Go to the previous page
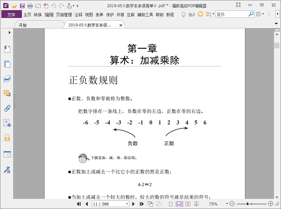Viewport: 281px width, 209px height. click(87, 204)
